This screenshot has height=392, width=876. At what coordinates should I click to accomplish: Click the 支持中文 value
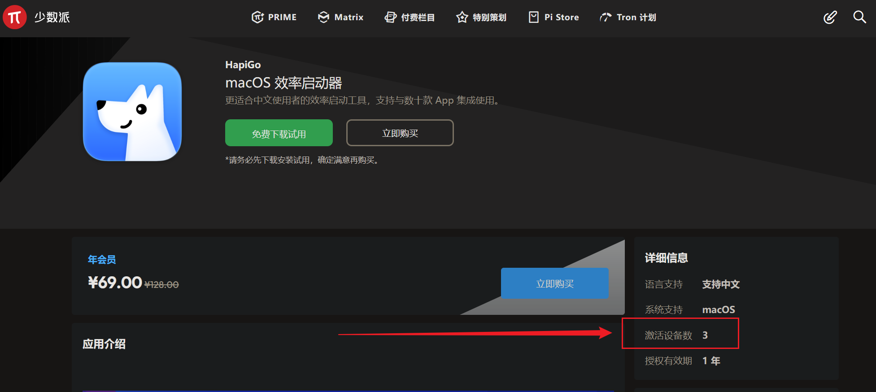721,284
